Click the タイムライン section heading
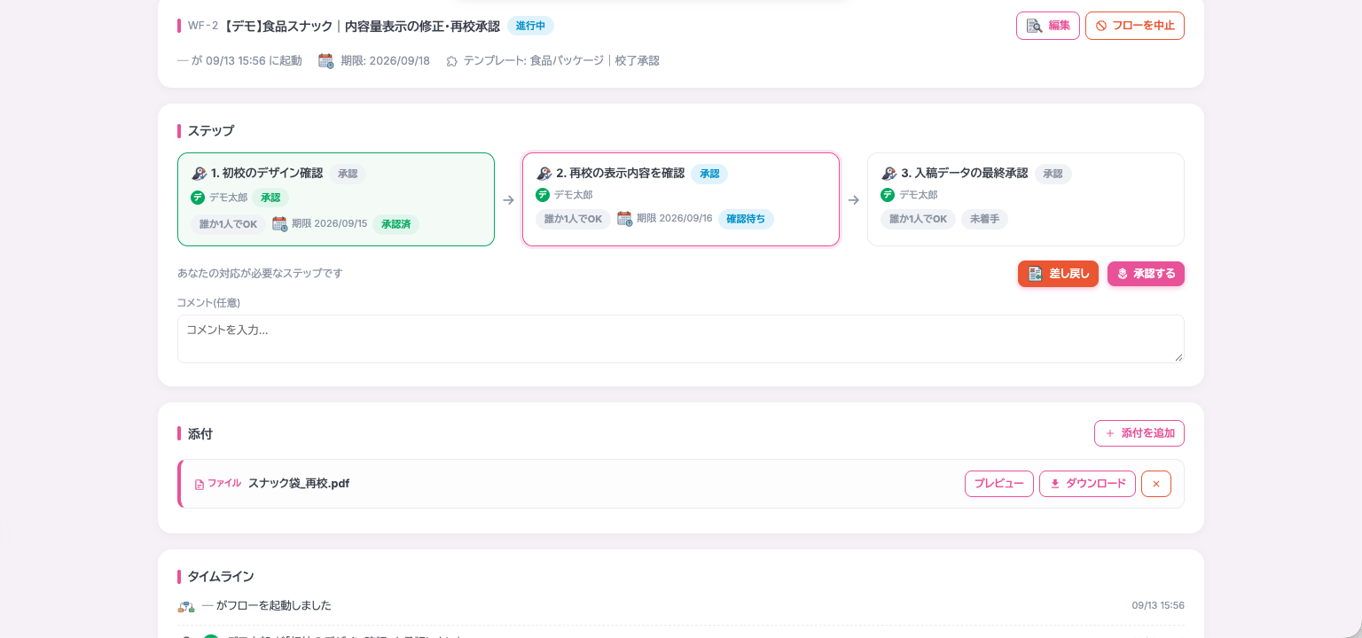 click(x=221, y=577)
